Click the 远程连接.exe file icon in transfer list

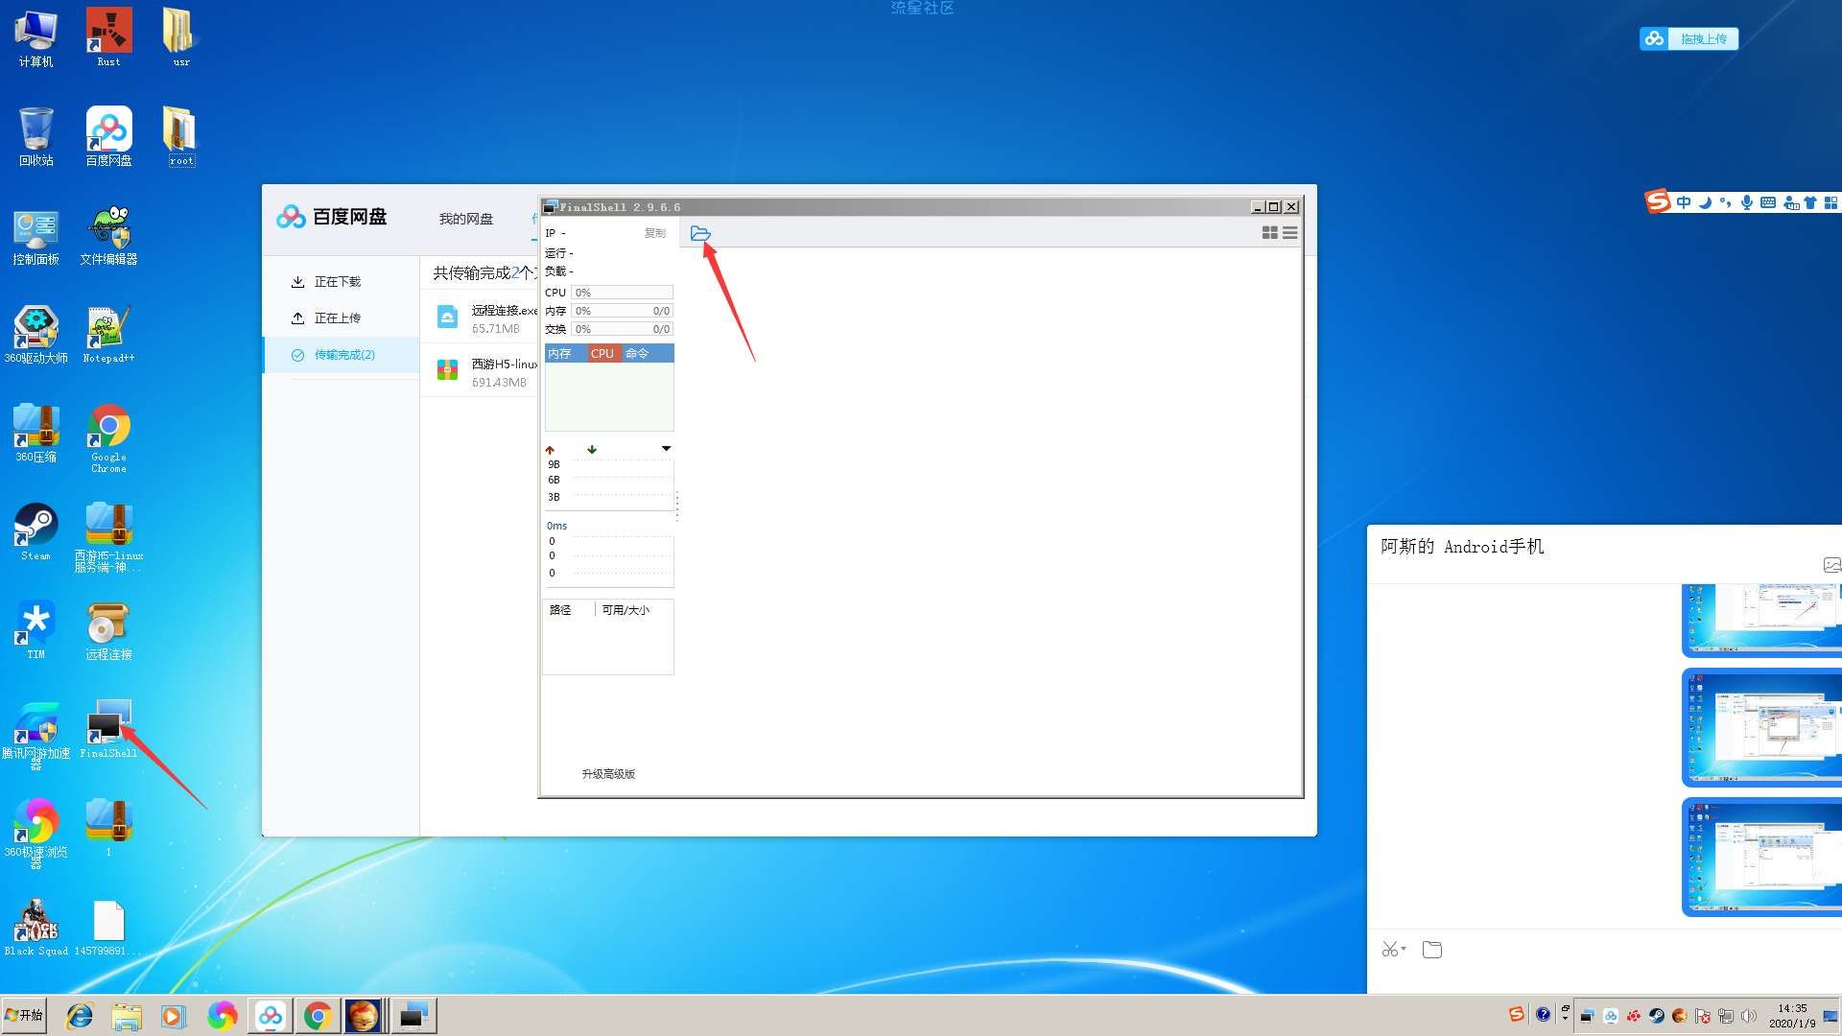coord(447,317)
